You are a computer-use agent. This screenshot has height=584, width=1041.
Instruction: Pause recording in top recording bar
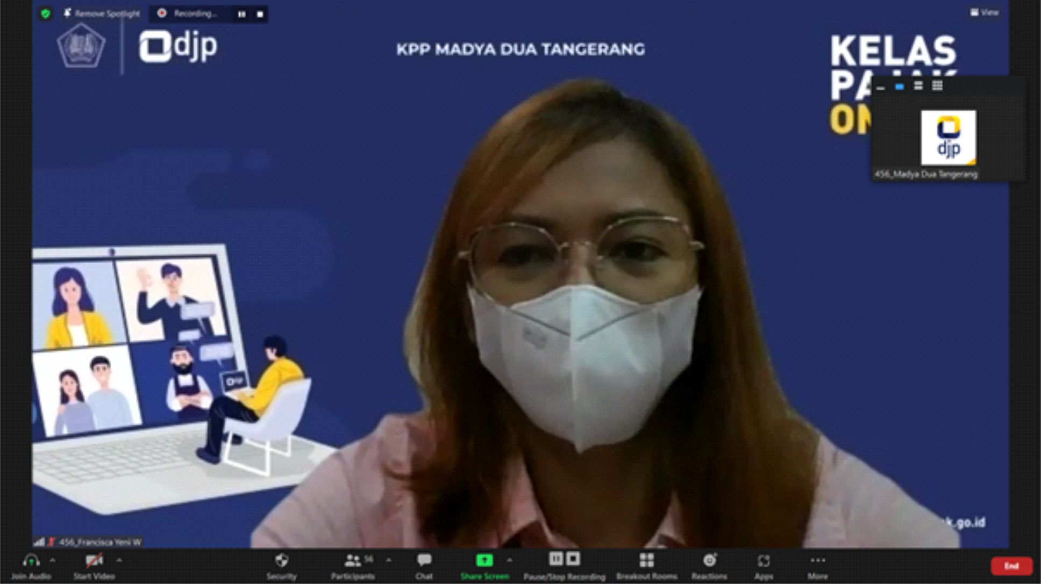(x=242, y=14)
